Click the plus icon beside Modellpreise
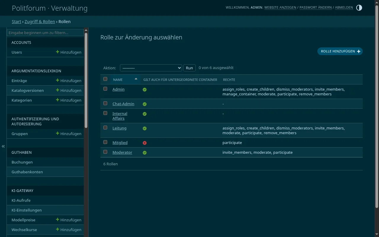The height and width of the screenshot is (237, 379). click(x=57, y=220)
